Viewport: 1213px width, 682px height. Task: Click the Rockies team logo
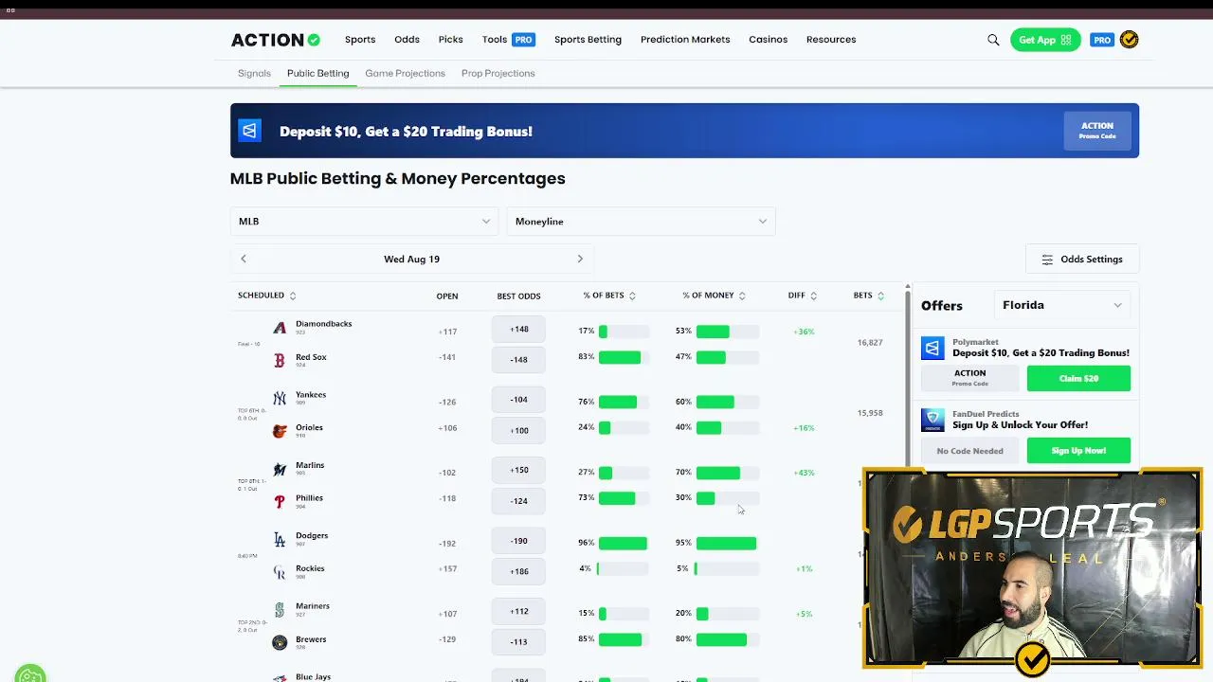click(280, 572)
